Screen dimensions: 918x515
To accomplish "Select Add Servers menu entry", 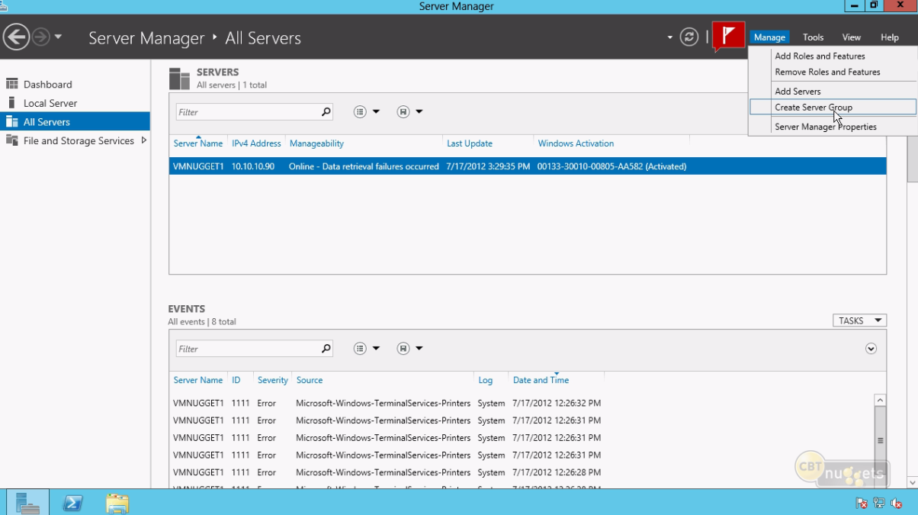I will click(798, 91).
